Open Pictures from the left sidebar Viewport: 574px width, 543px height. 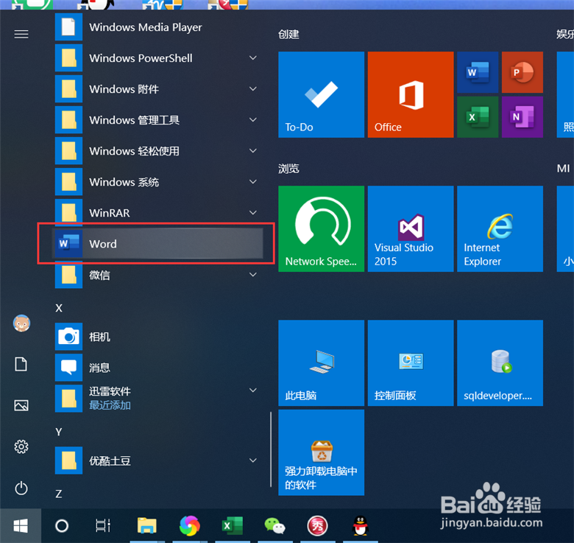21,406
